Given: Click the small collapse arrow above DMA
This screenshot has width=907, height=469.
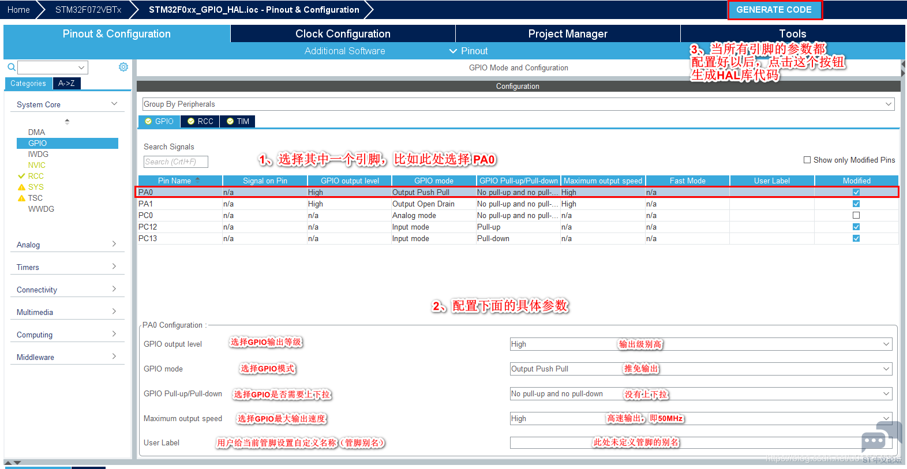Looking at the screenshot, I should (x=67, y=122).
